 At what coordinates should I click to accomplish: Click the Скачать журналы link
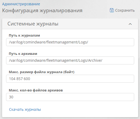click(25, 109)
